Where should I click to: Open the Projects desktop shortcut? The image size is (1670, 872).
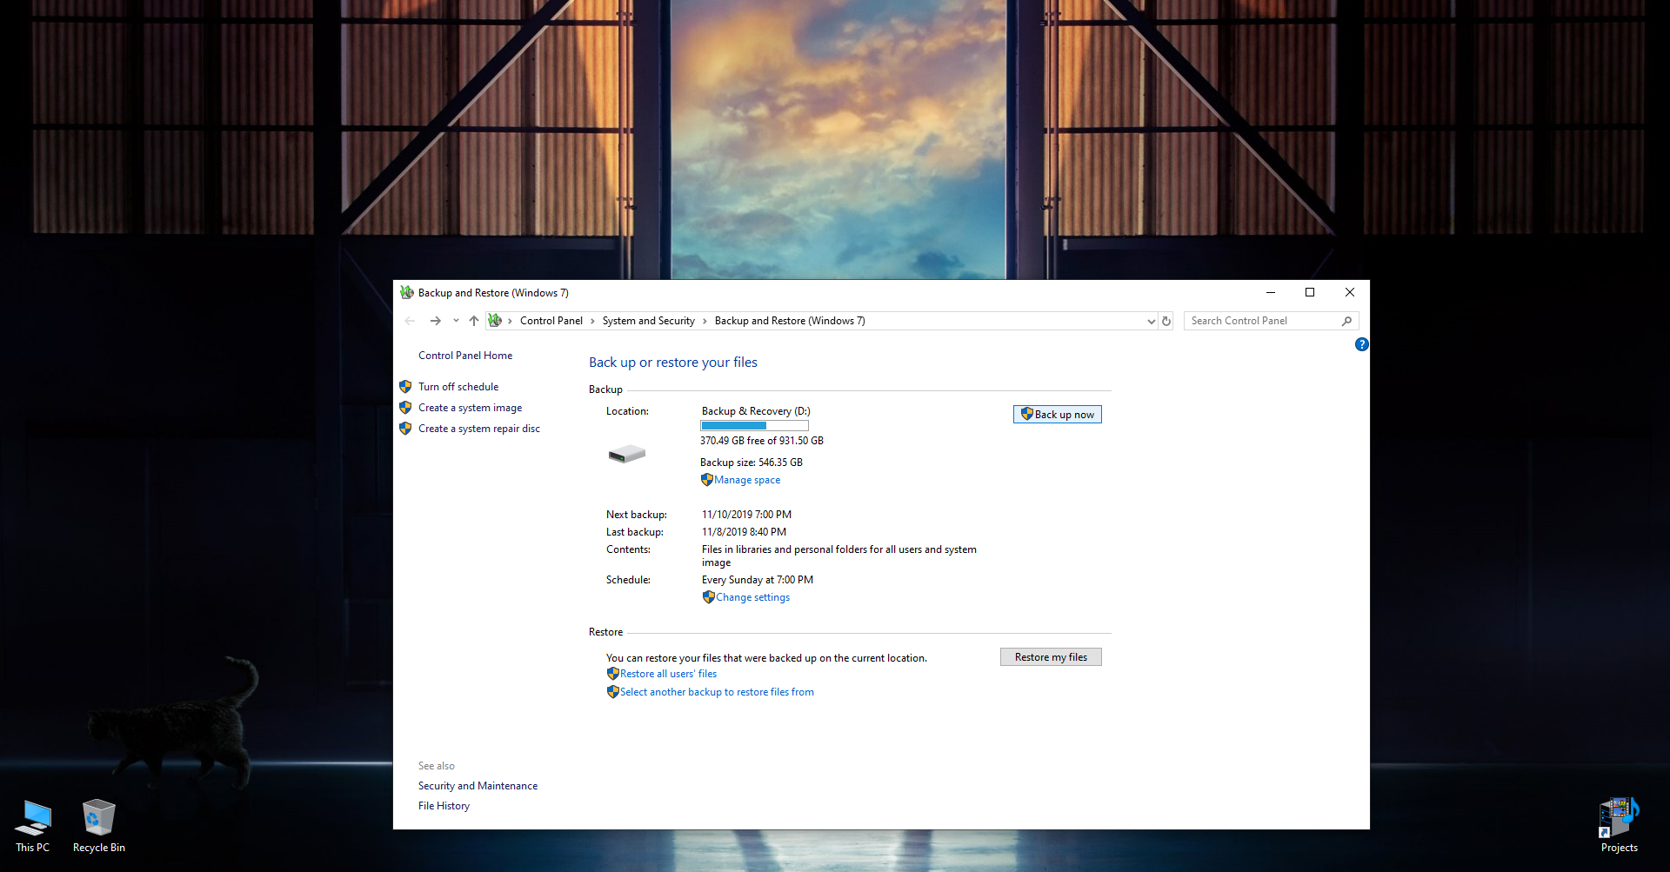1619,826
